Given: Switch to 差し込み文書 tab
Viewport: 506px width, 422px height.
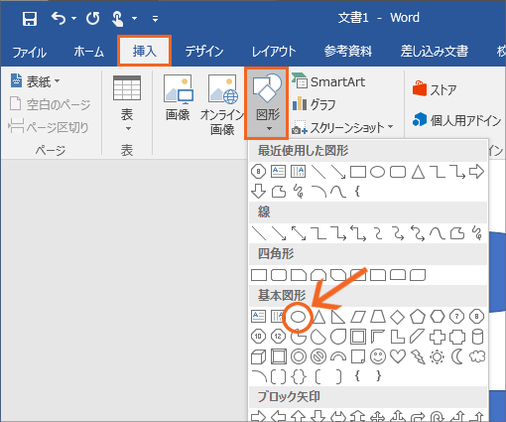Looking at the screenshot, I should point(435,52).
